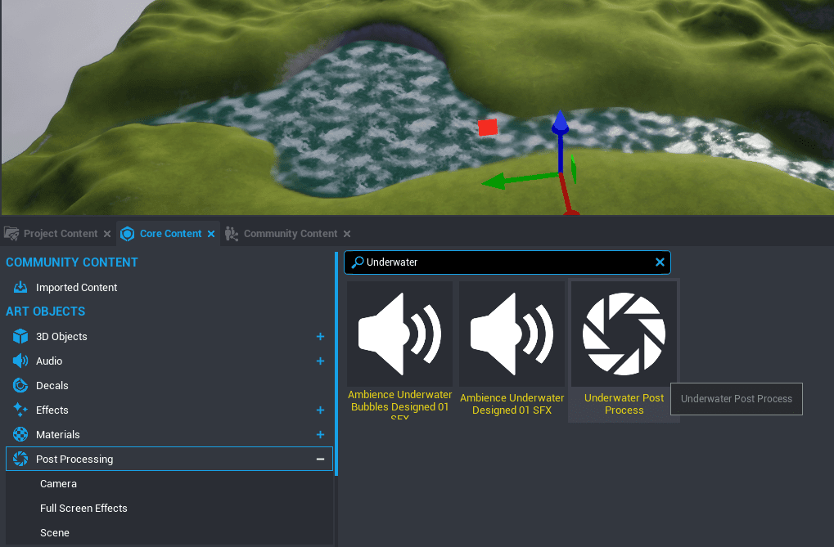Collapse Post Processing using the minus sign
This screenshot has width=834, height=547.
pos(320,459)
